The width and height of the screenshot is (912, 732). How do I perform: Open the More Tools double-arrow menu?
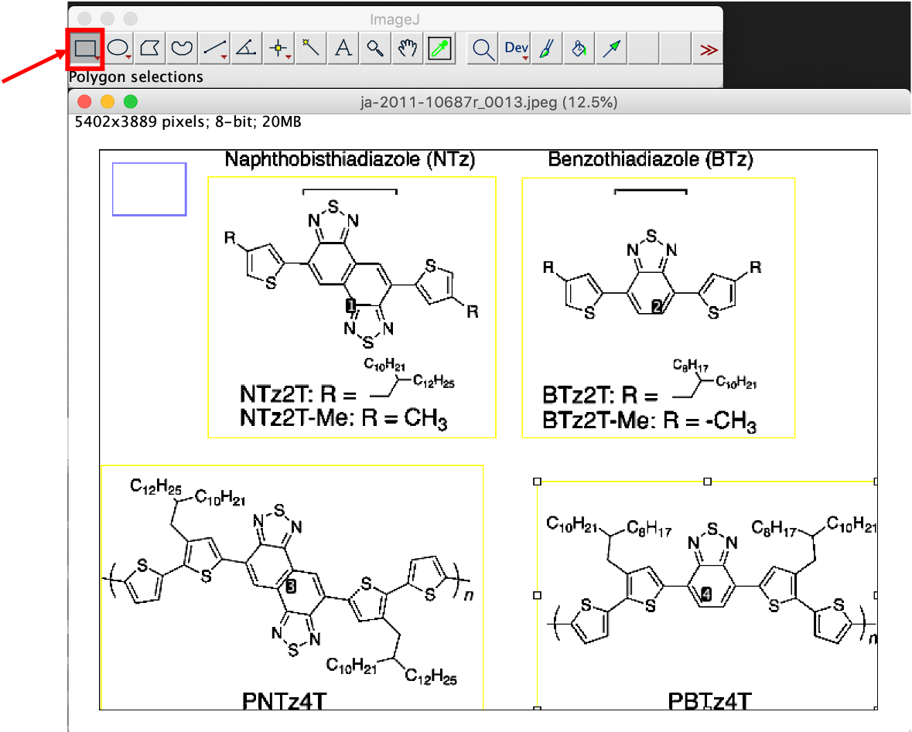pos(708,49)
